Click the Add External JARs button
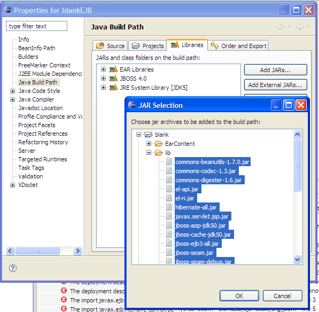Screen dimensions: 319x312 click(276, 85)
